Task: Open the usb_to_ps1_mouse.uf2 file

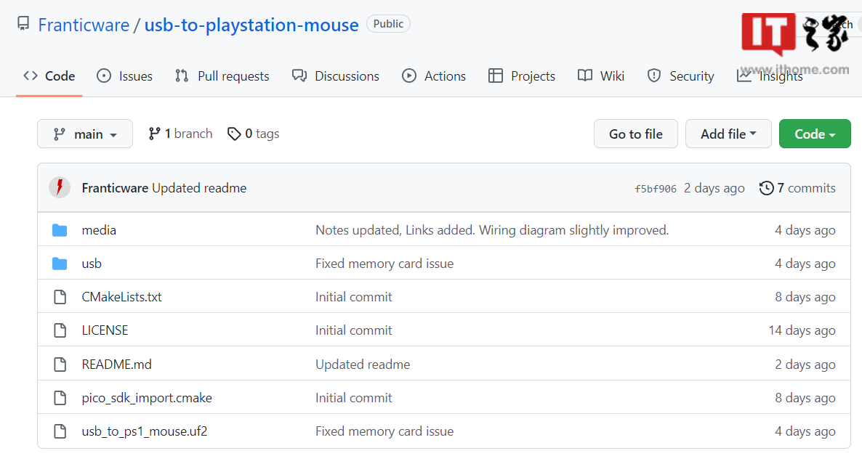Action: [x=145, y=431]
